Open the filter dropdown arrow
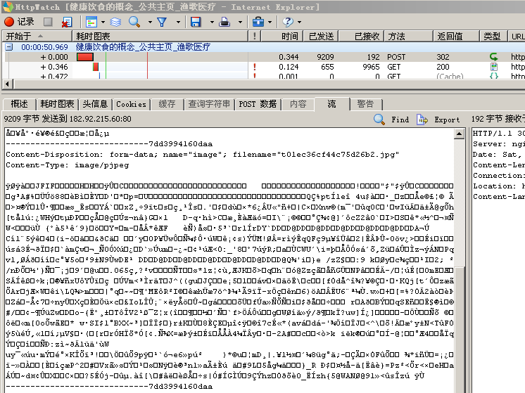525x393 pixels. coord(178,22)
